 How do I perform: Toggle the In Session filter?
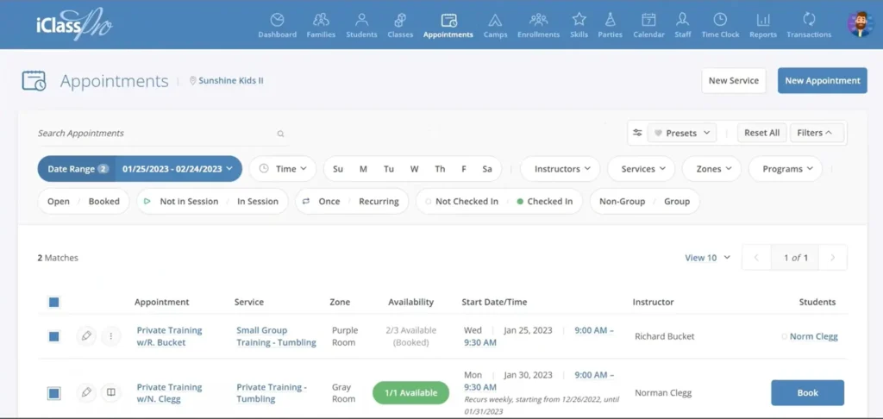pos(258,201)
